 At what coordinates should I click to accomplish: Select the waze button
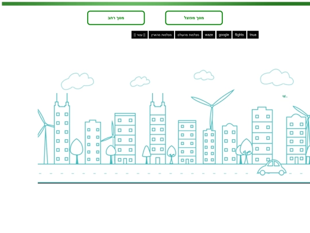209,35
